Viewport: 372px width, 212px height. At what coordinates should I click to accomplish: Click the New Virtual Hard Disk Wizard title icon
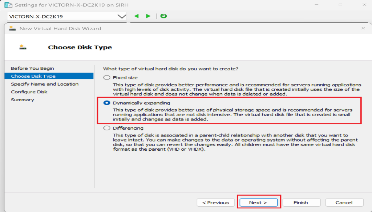(13, 28)
